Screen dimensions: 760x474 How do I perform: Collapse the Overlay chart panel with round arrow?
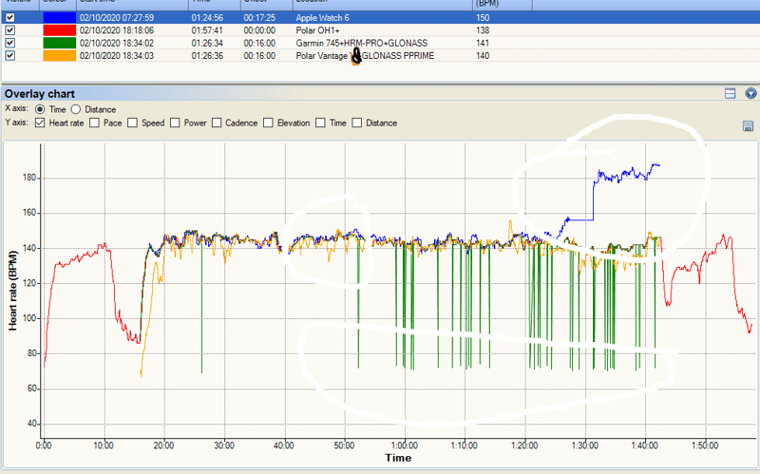point(750,93)
